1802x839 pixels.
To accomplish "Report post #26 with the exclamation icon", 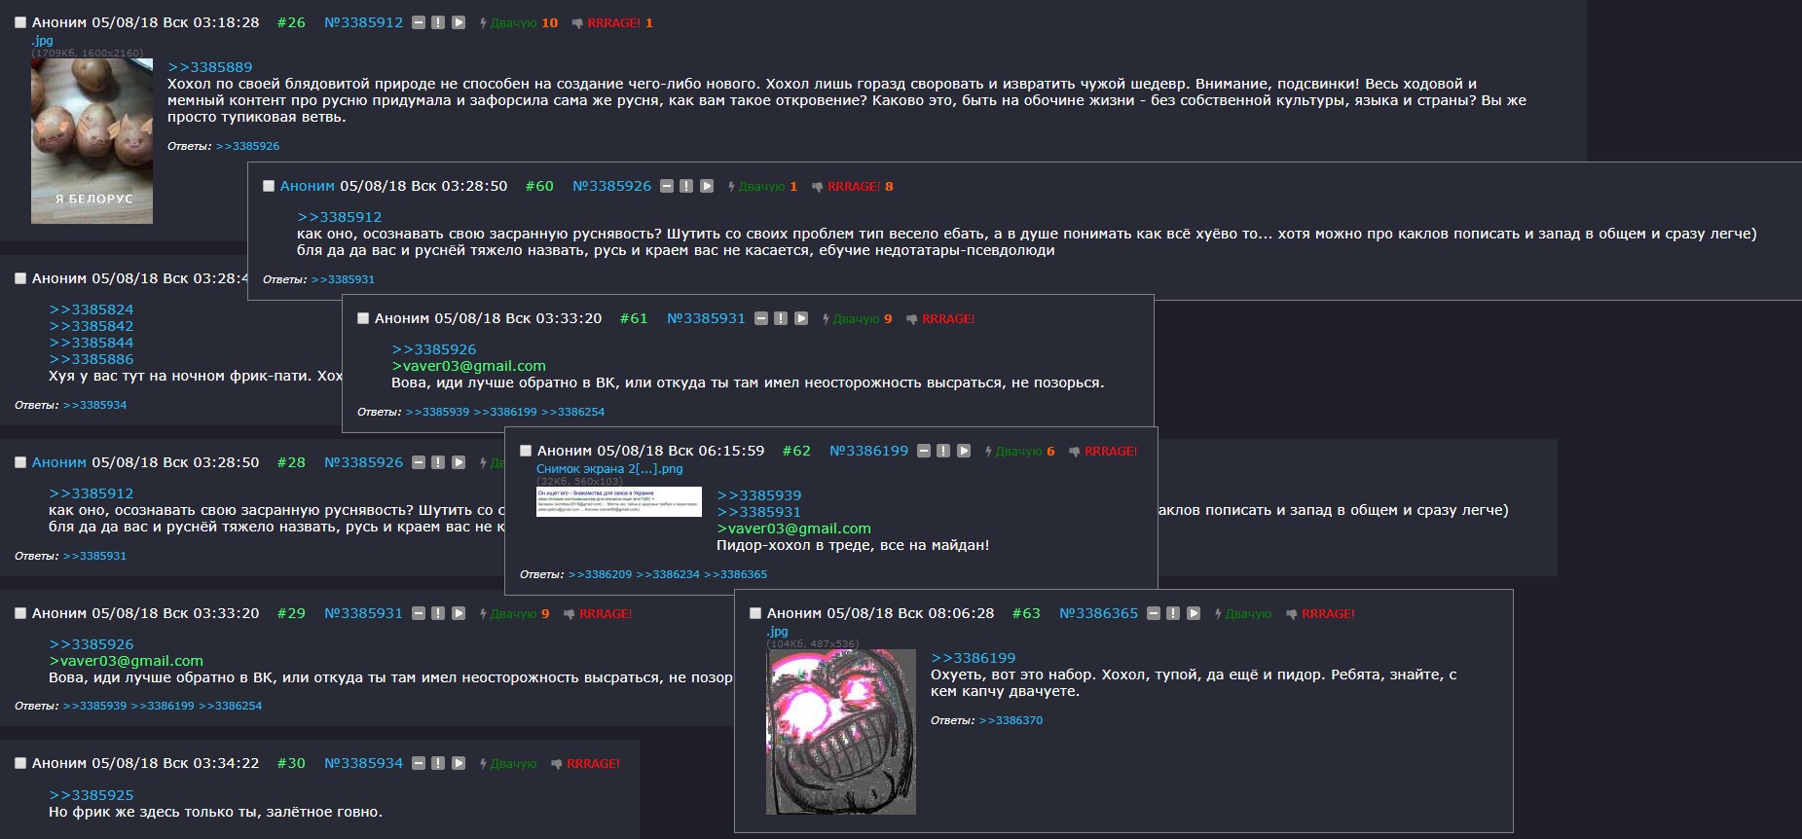I will click(438, 22).
